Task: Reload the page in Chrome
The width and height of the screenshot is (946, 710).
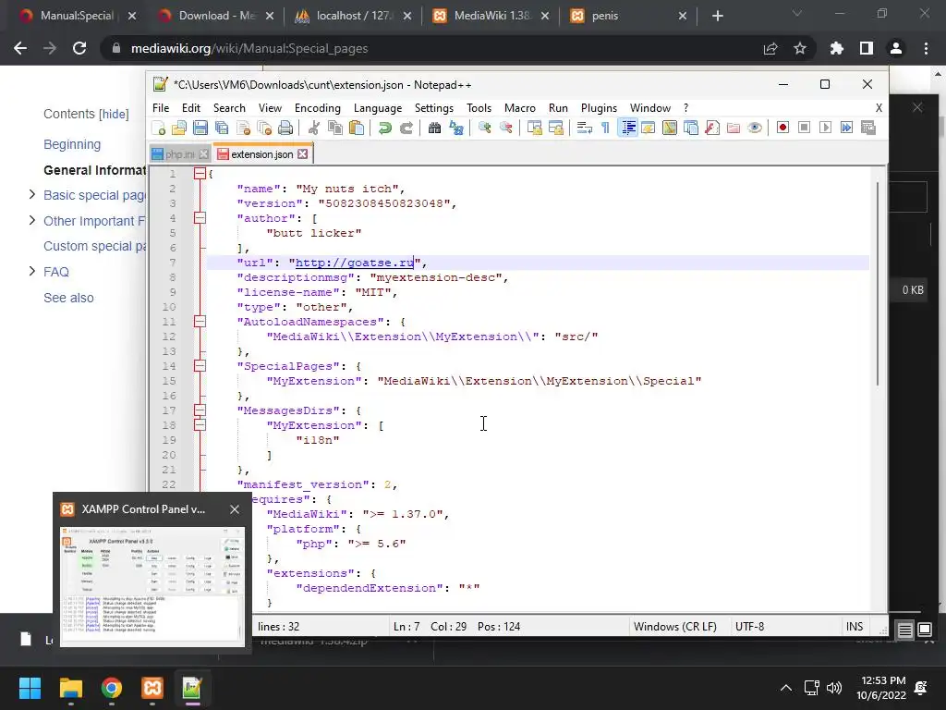Action: (79, 48)
